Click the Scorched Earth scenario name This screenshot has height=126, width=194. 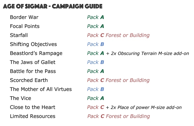pos(29,80)
